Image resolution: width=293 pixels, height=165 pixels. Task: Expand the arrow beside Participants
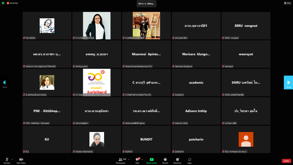click(x=128, y=159)
